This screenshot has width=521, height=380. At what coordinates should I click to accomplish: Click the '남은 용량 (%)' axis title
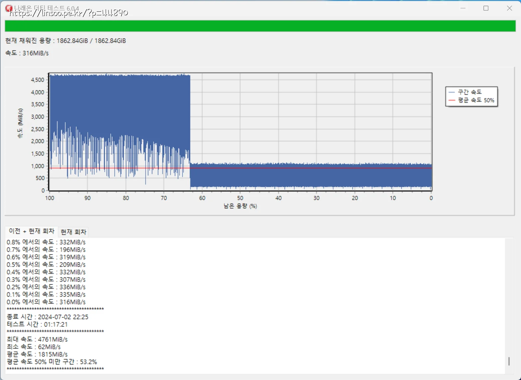(240, 206)
